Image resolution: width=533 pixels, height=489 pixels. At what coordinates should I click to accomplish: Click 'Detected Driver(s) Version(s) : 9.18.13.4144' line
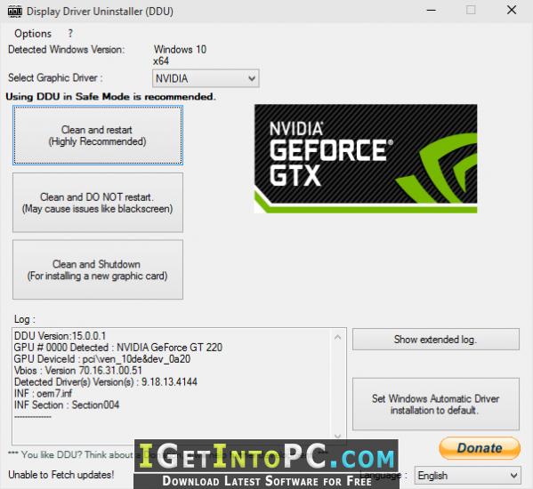tap(106, 382)
